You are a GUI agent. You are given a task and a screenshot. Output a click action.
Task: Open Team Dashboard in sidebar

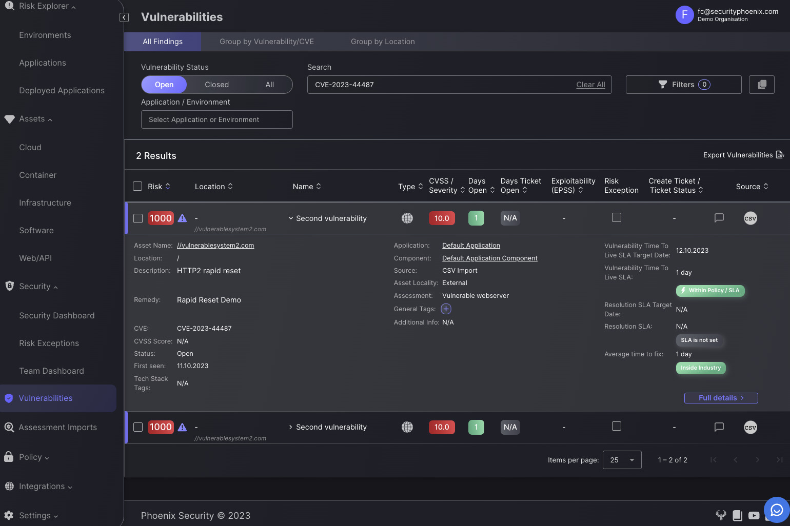click(x=51, y=371)
